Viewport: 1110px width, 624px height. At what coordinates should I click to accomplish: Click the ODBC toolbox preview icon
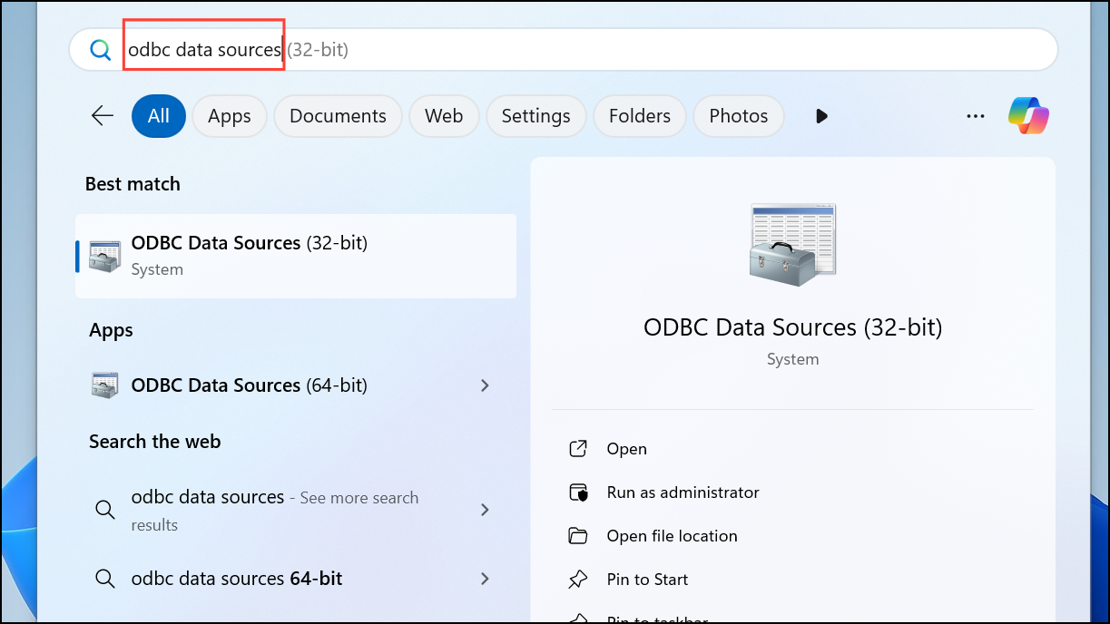(791, 243)
